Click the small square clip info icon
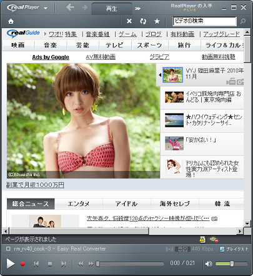The image size is (253, 276). [x=8, y=249]
